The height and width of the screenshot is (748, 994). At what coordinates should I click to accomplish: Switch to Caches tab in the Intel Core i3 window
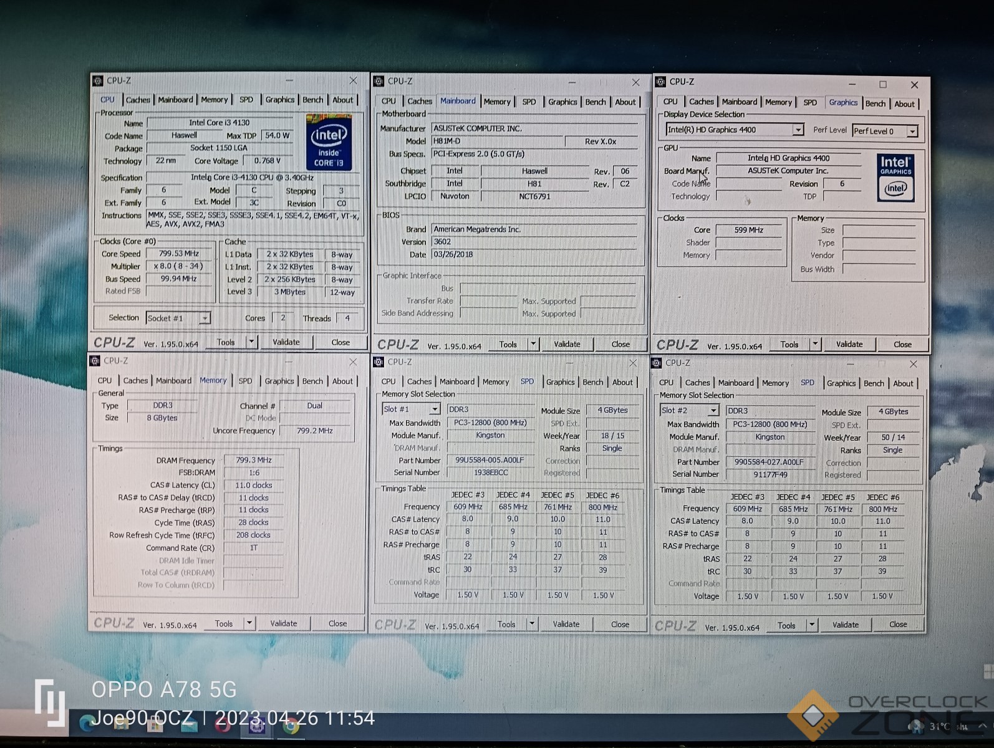point(137,100)
